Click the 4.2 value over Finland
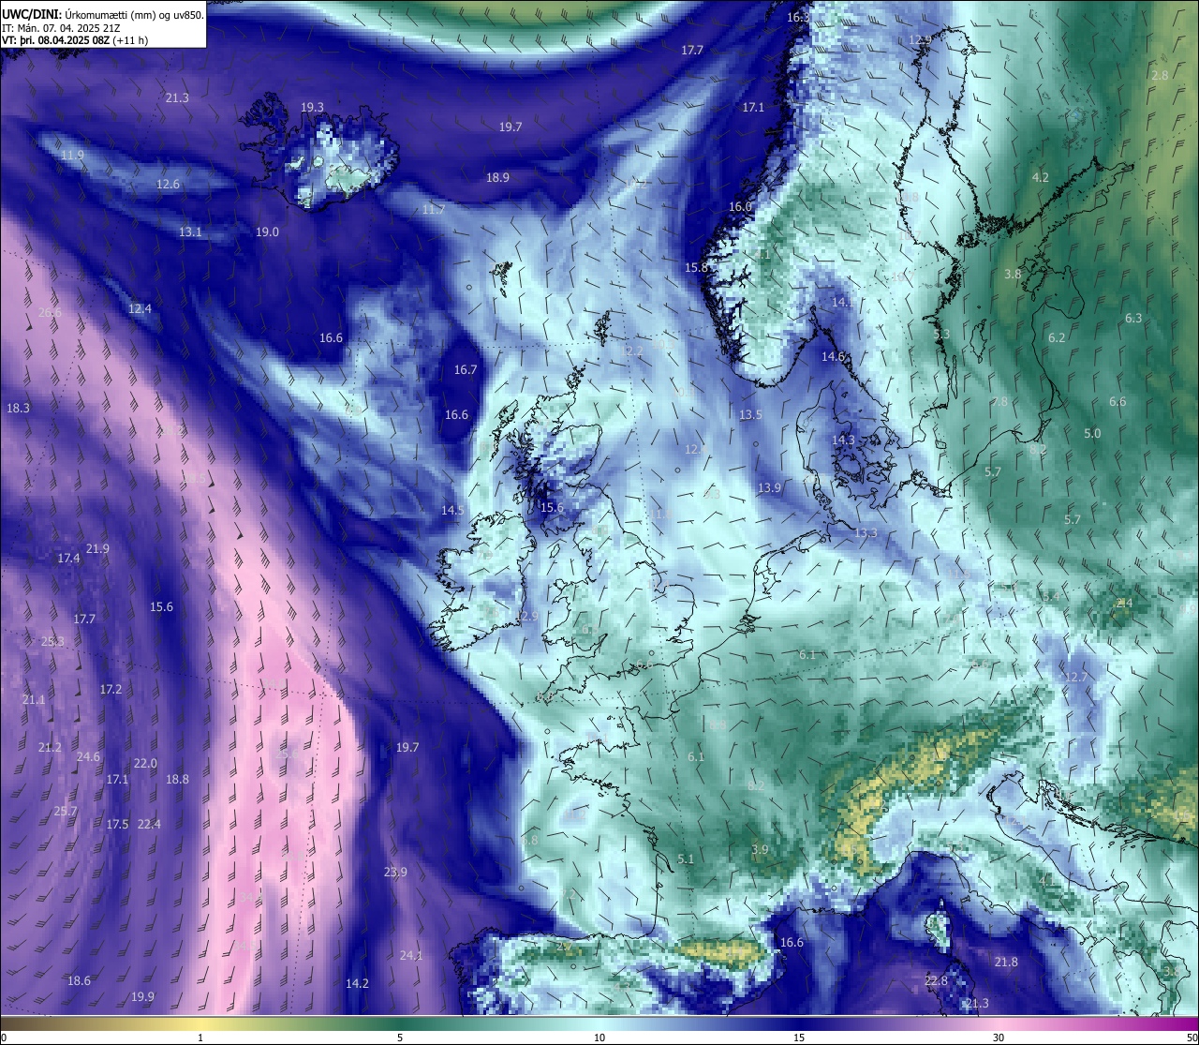The image size is (1199, 1045). coord(1040,178)
